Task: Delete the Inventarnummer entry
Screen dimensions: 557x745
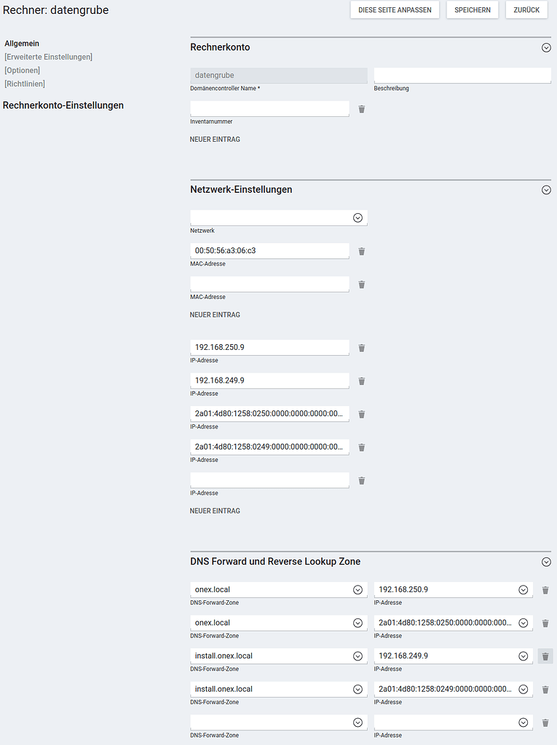Action: point(361,108)
